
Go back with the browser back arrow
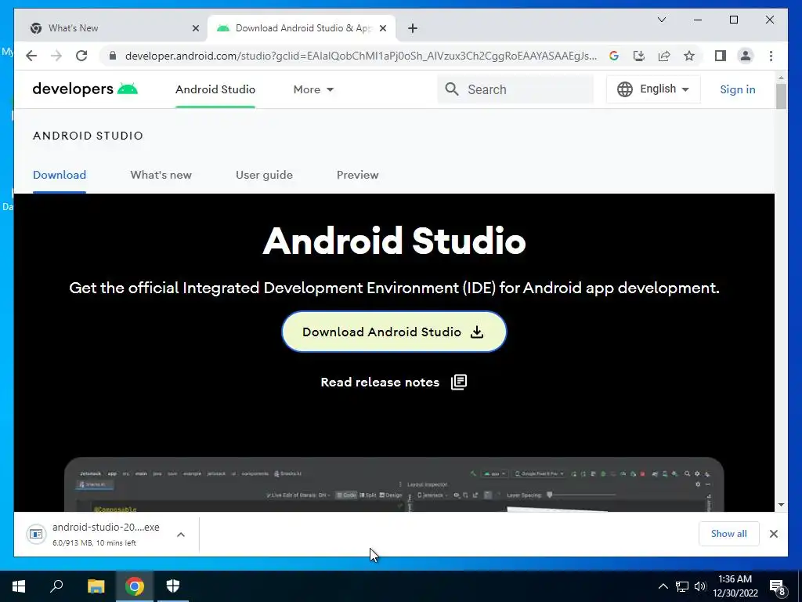[31, 56]
